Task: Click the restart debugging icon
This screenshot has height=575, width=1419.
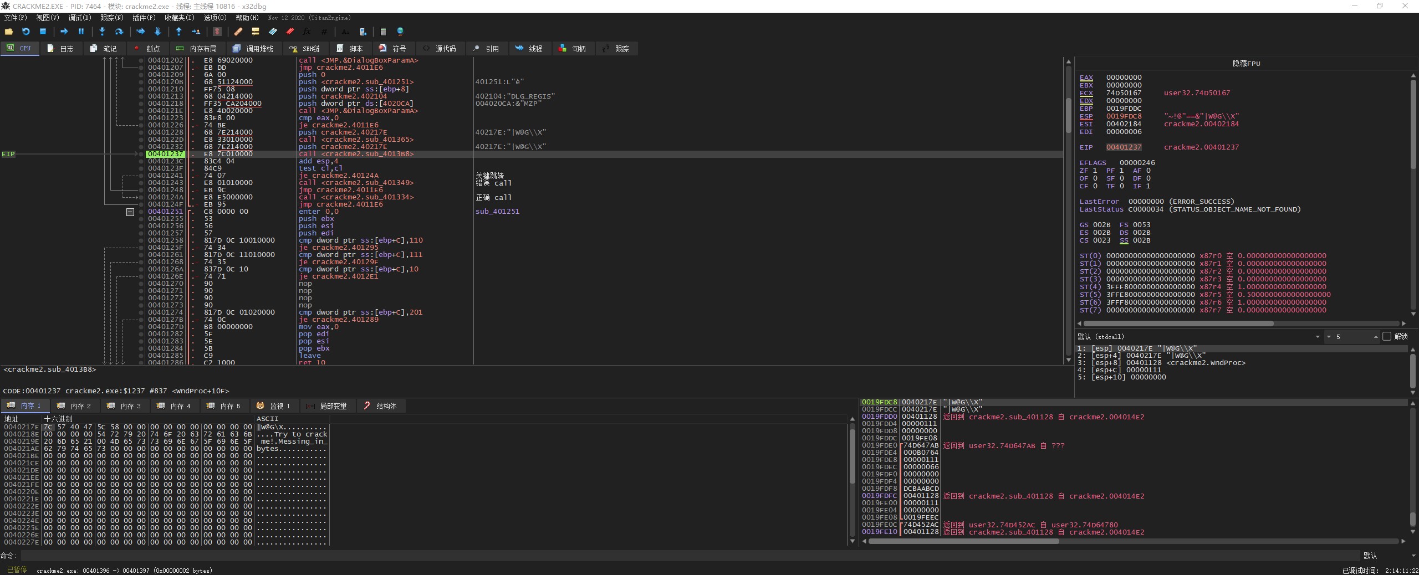Action: 25,32
